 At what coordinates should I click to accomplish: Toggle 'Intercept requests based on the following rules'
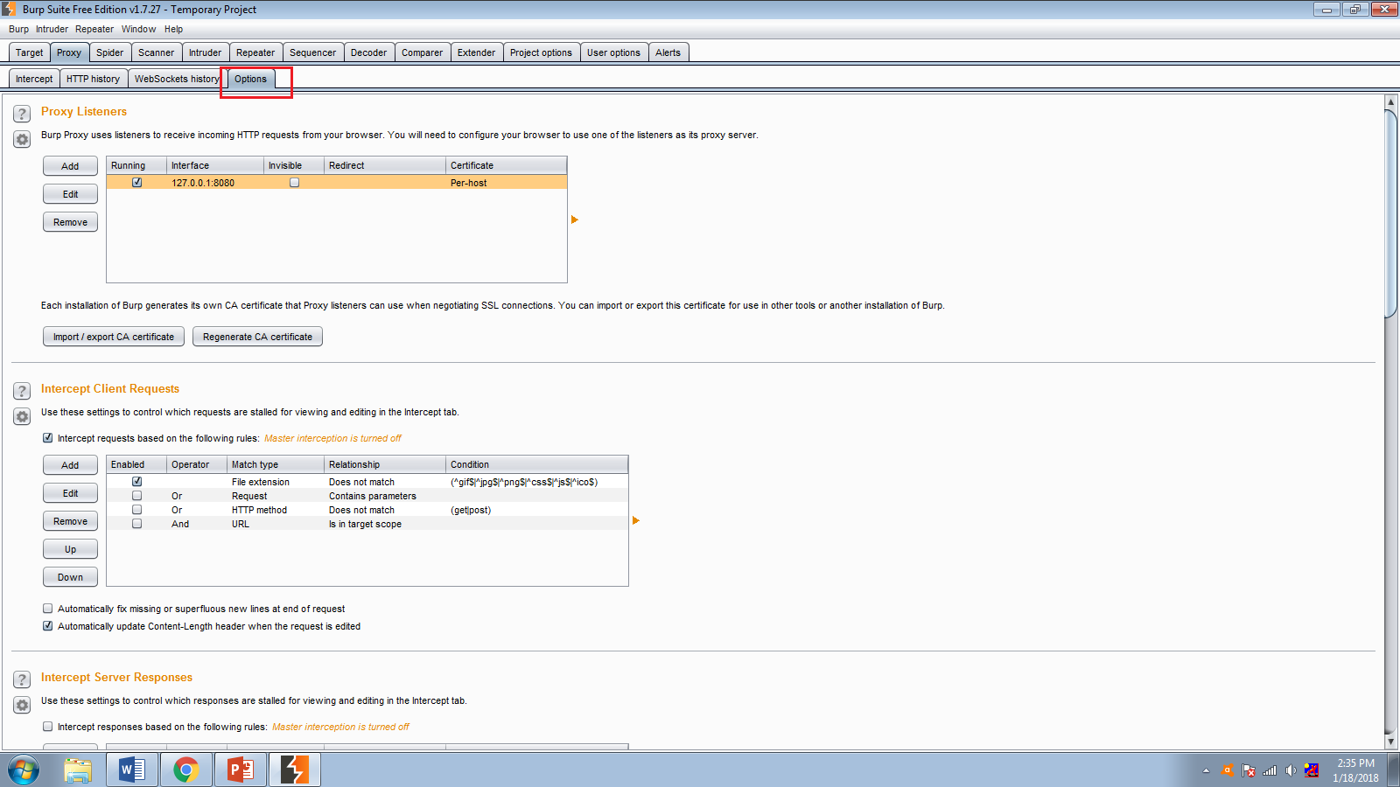(x=48, y=438)
